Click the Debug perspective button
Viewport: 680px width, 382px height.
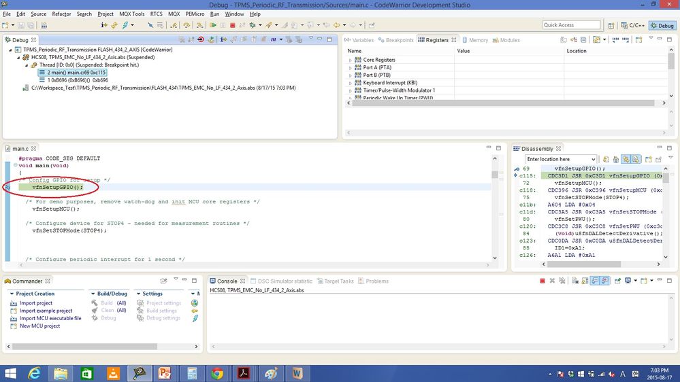coord(662,26)
